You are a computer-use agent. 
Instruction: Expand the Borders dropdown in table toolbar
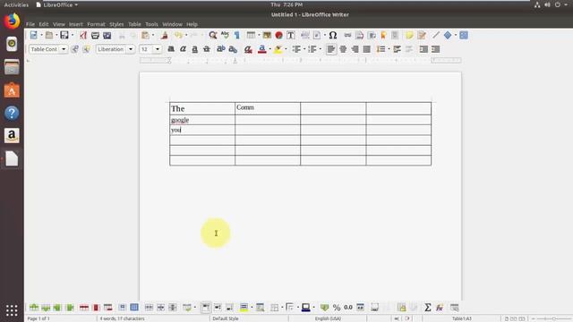tap(282, 308)
